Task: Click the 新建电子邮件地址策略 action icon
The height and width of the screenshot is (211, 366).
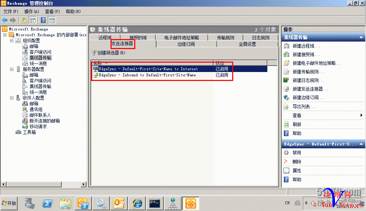Action: coord(286,63)
